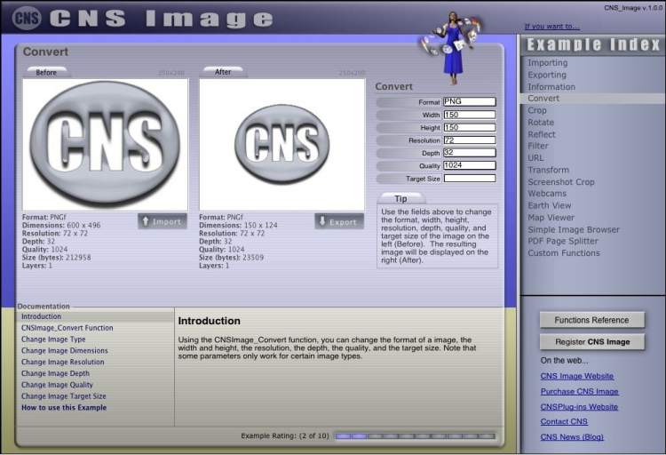
Task: Open the CNS News (Blog) link
Action: tap(572, 436)
